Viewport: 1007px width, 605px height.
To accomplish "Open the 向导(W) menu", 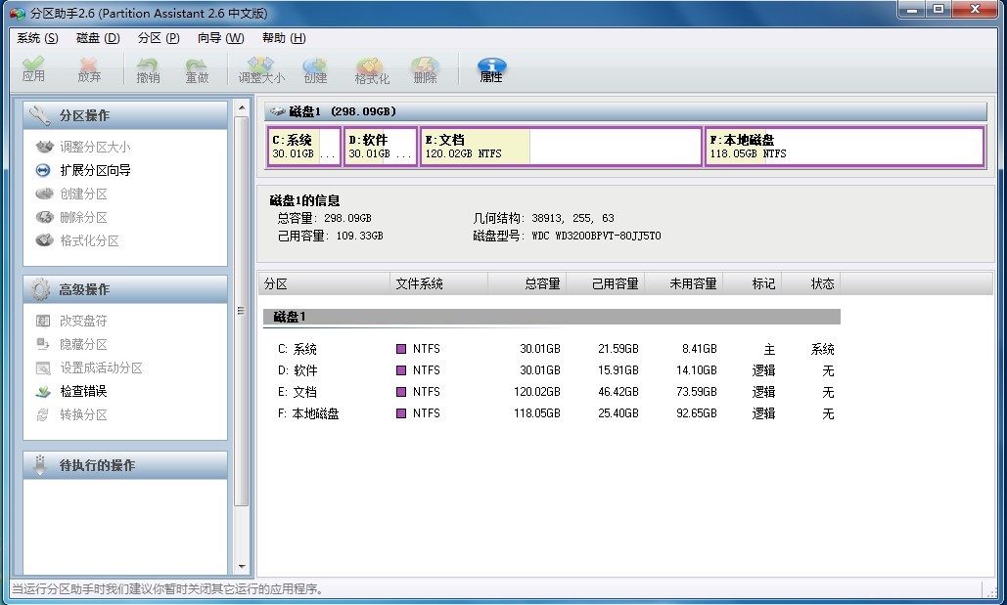I will point(220,38).
